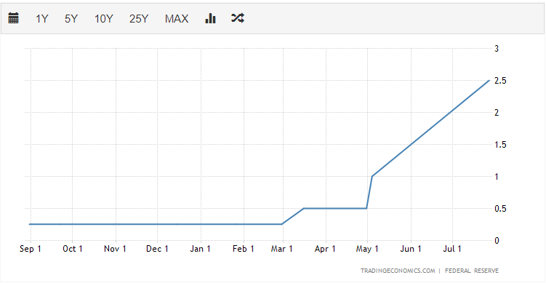The width and height of the screenshot is (546, 283).
Task: Click the Sep 1 axis label
Action: (31, 249)
